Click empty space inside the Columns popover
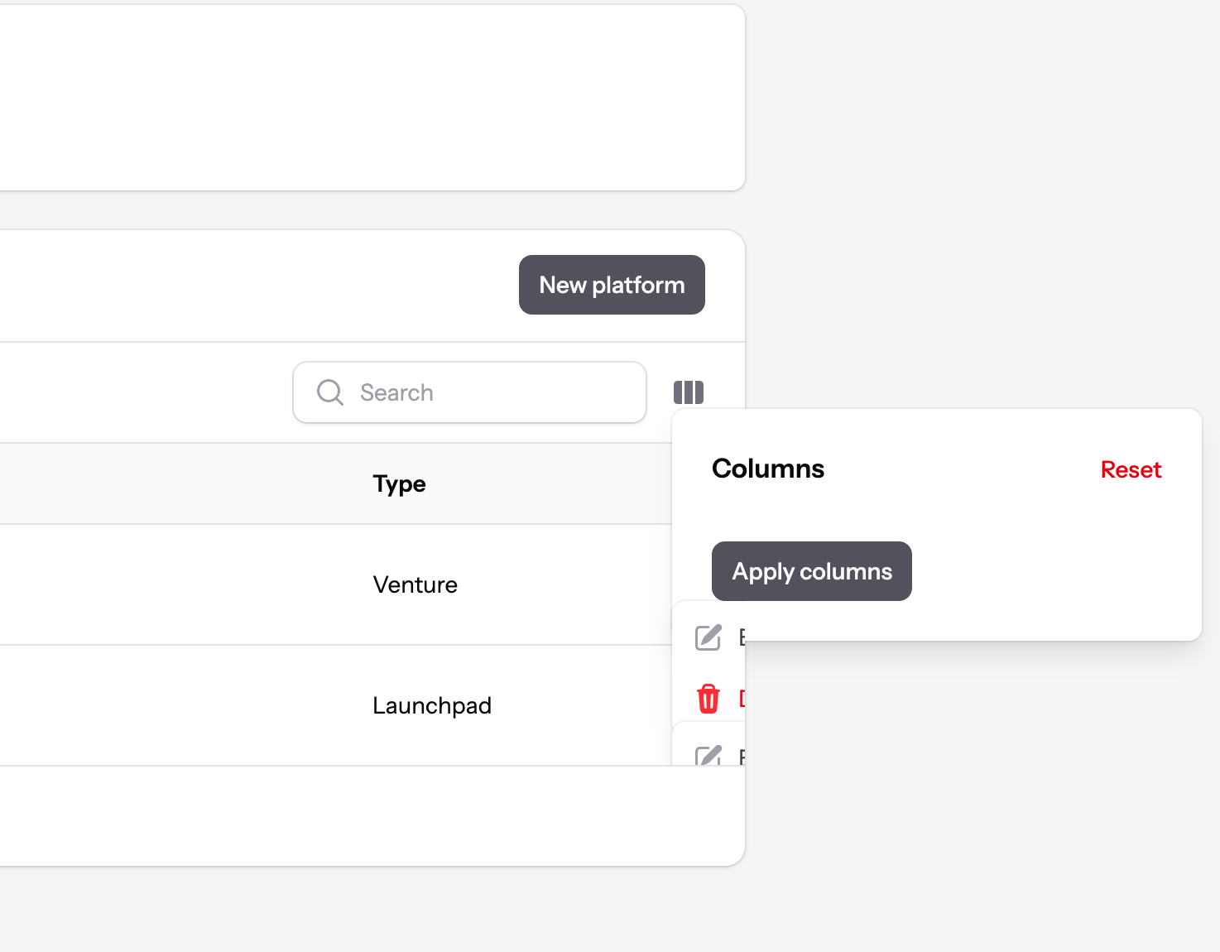The image size is (1220, 952). pyautogui.click(x=1051, y=571)
